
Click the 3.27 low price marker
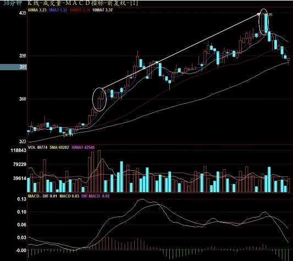(x=68, y=135)
